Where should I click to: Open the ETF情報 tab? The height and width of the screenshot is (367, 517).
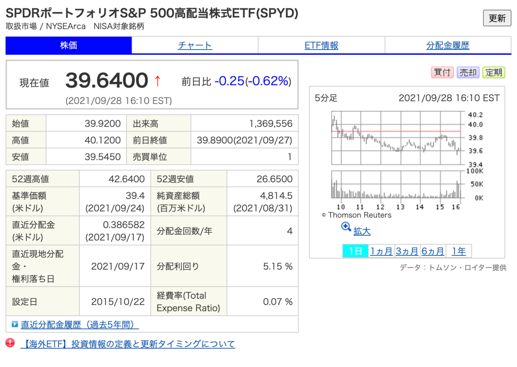321,46
